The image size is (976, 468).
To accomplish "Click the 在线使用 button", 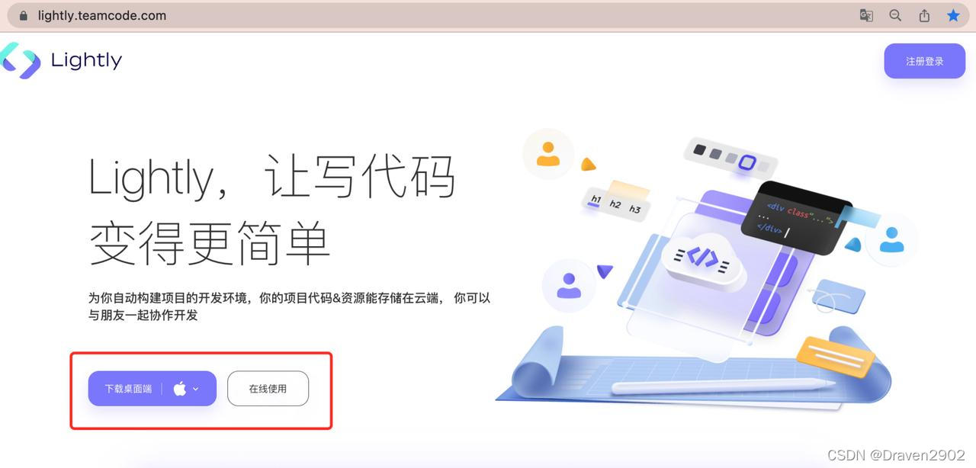I will (x=268, y=389).
